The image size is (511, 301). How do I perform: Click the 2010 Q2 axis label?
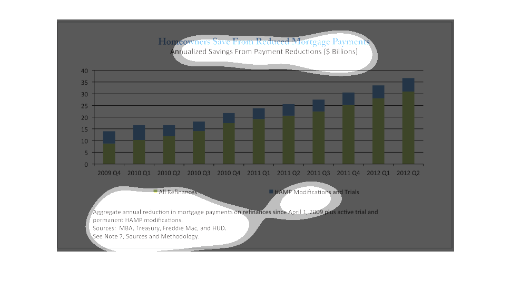[x=169, y=173]
